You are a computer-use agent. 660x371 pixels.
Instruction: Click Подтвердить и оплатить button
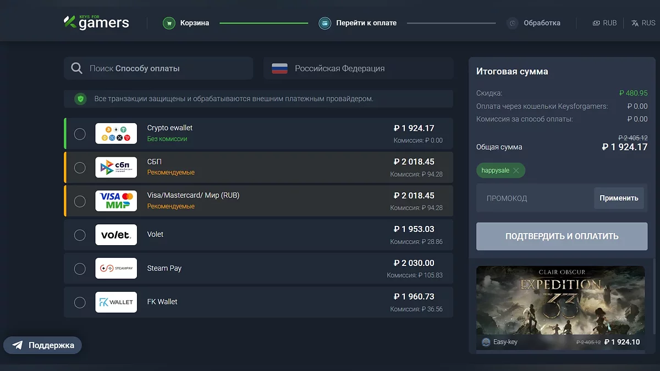coord(562,236)
